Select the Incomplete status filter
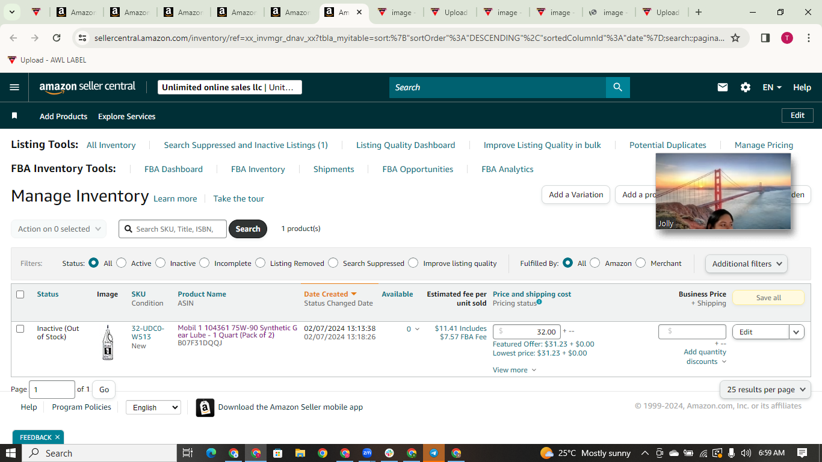Image resolution: width=822 pixels, height=462 pixels. coord(205,263)
